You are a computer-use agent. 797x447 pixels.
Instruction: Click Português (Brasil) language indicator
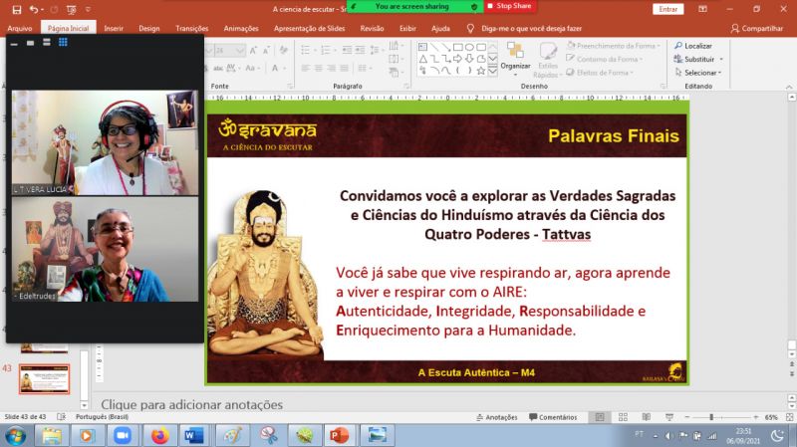pos(102,417)
